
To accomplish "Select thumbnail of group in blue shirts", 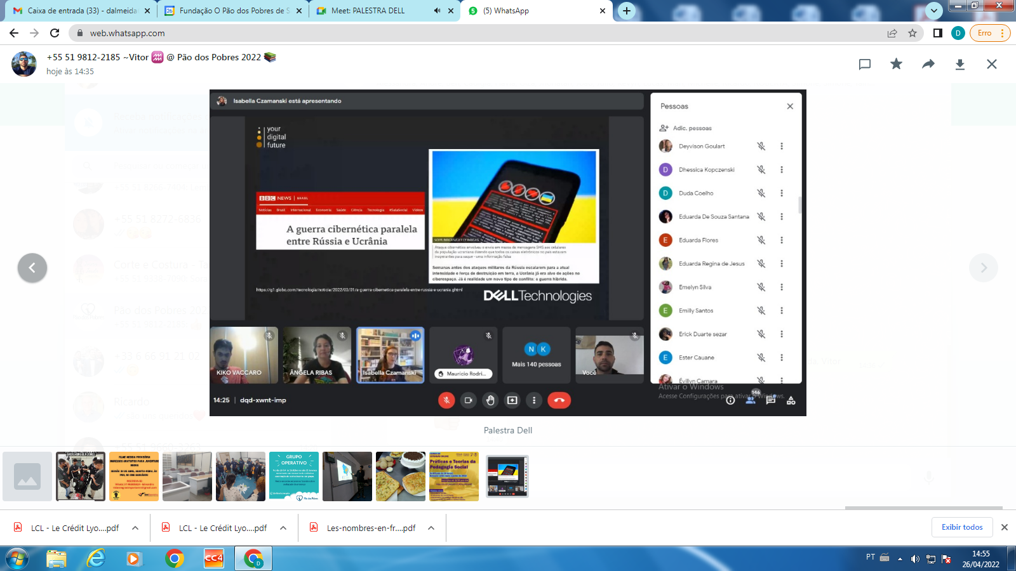I will 241,476.
